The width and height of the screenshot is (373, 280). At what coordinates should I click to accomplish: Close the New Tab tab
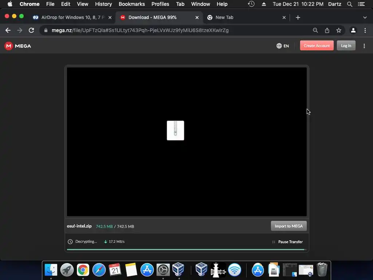pyautogui.click(x=284, y=17)
